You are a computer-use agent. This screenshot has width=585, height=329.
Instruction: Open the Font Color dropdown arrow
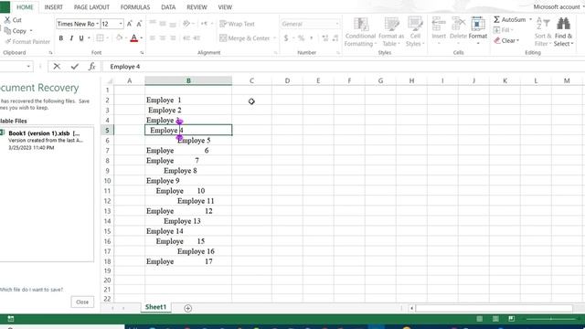[142, 38]
